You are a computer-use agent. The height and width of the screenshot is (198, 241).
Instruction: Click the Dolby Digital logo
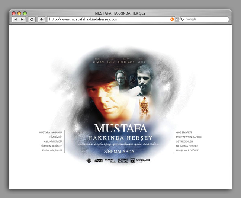pos(123,160)
